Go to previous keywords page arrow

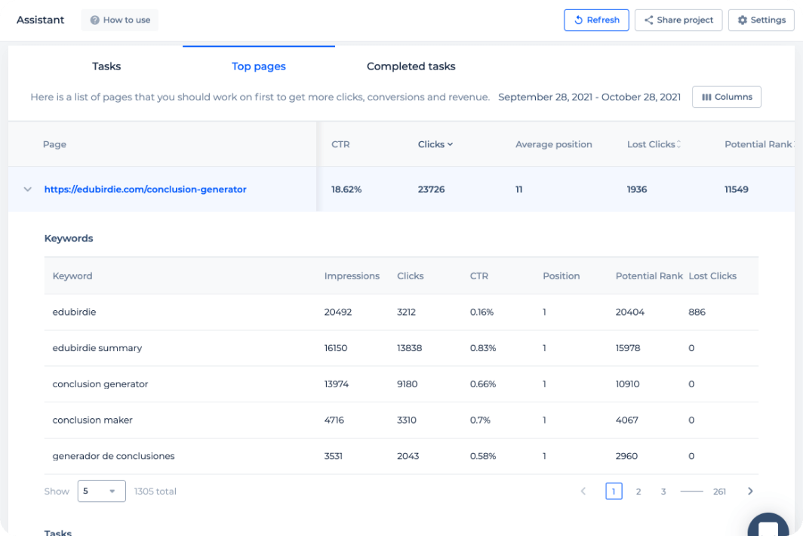(583, 491)
